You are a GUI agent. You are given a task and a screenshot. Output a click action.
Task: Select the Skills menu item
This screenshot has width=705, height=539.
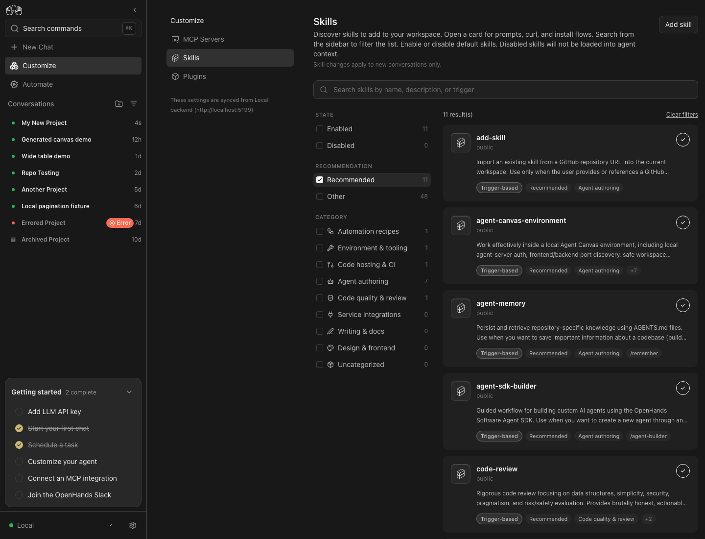[230, 58]
